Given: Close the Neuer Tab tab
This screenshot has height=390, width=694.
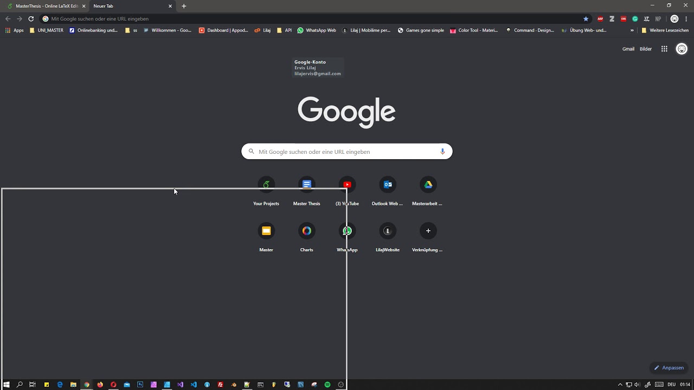Looking at the screenshot, I should click(170, 6).
